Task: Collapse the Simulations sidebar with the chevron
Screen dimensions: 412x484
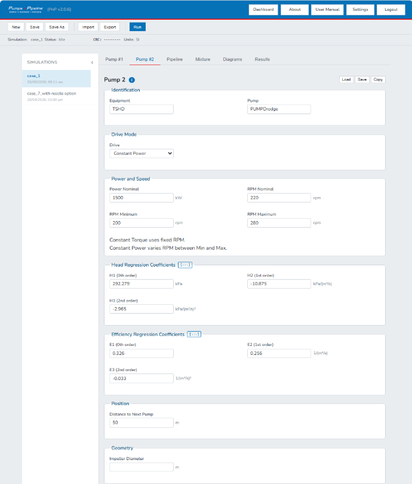Action: tap(92, 62)
